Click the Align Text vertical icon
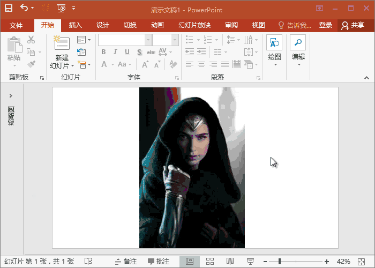375x268 pixels. [x=249, y=52]
